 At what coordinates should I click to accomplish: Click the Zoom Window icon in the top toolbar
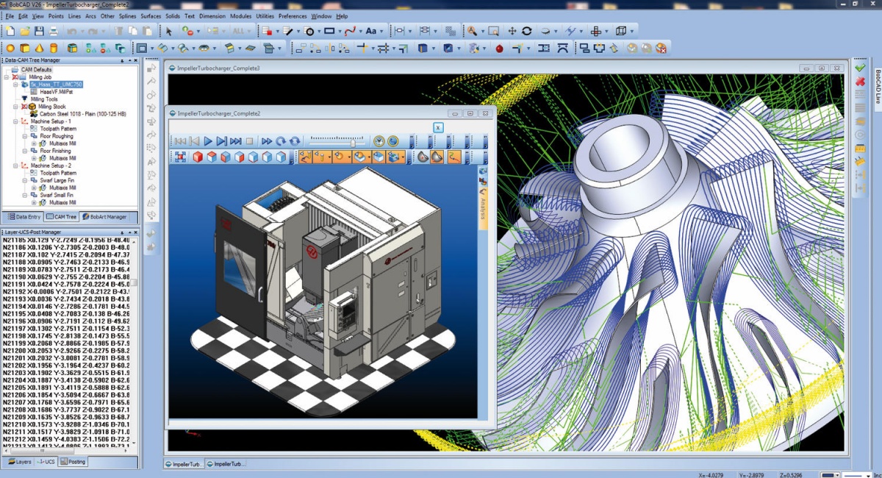493,31
